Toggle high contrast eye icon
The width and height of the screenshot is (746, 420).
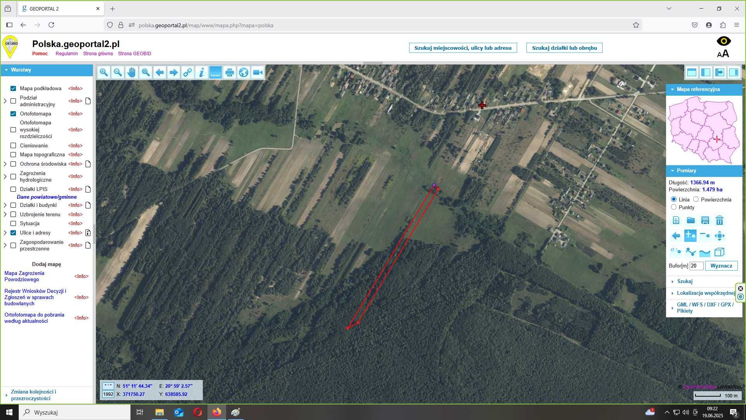coord(724,41)
